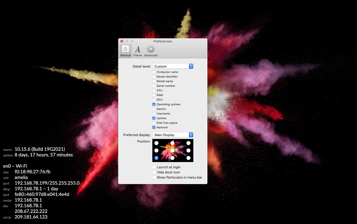Select the top-center position radio button
Screen dimensions: 357x224
[x=172, y=143]
